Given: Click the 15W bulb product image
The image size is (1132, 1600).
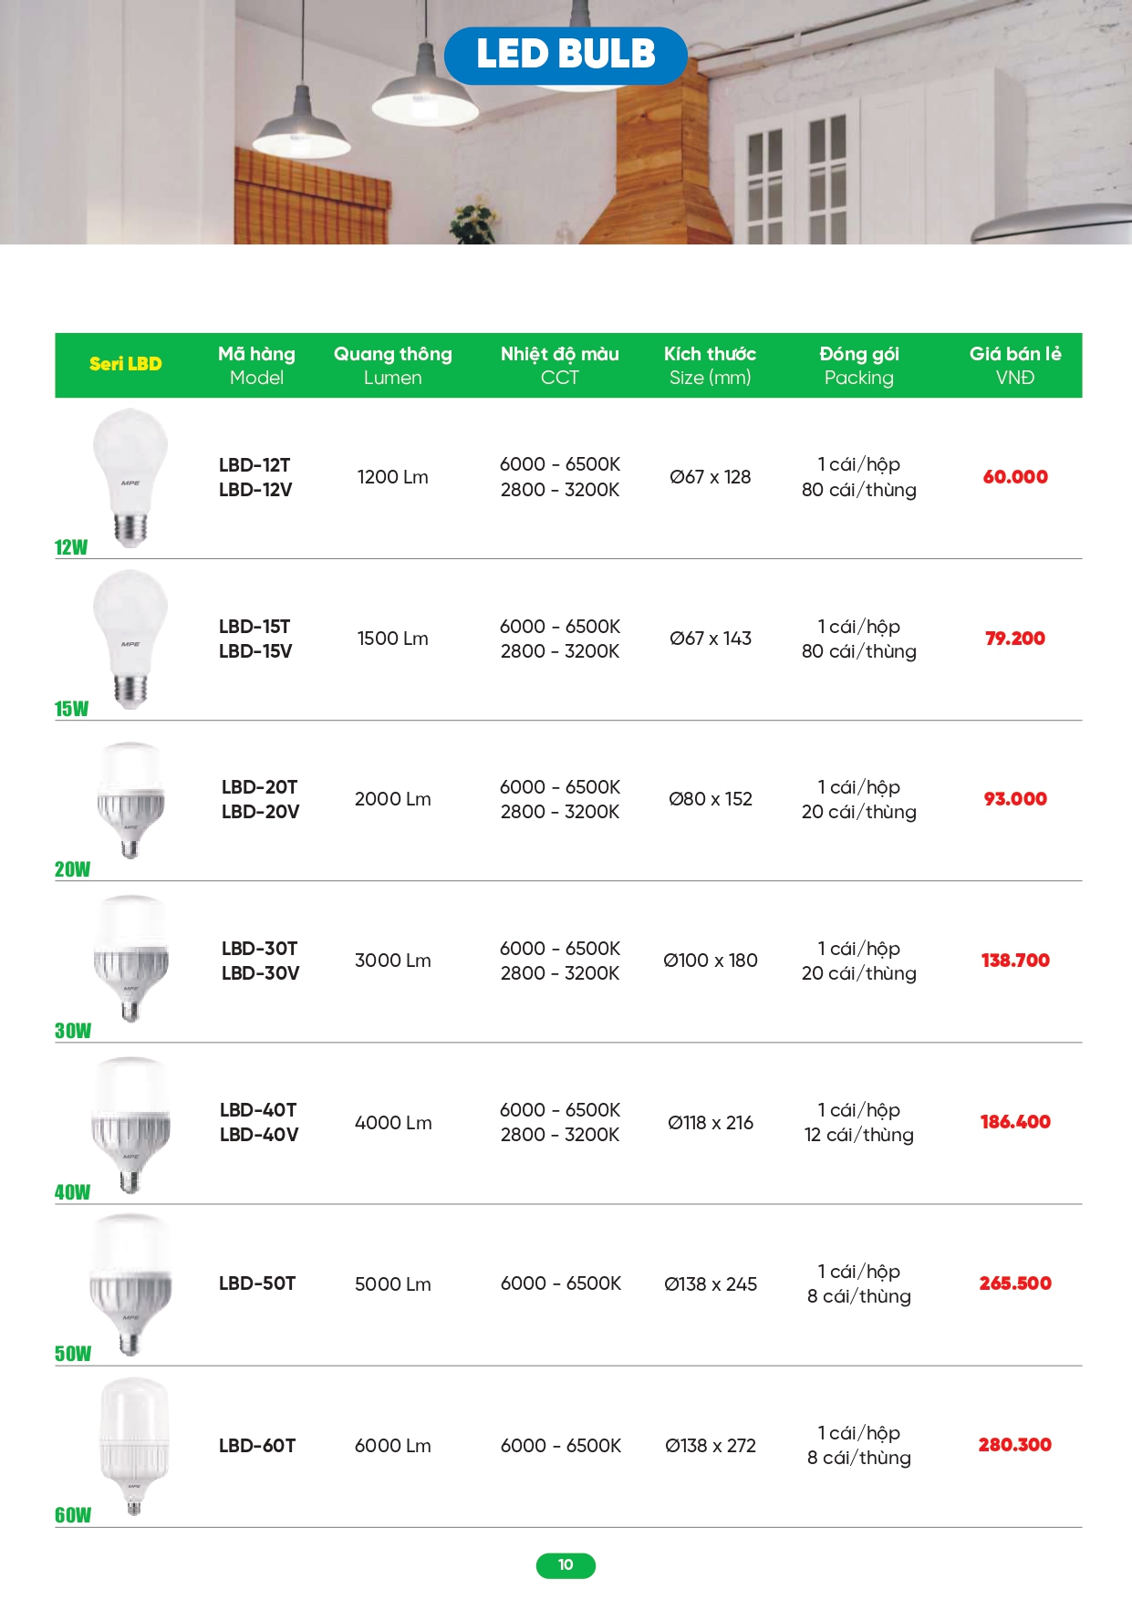Looking at the screenshot, I should (130, 638).
